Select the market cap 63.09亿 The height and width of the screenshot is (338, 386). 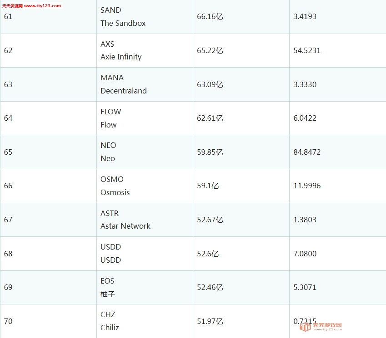[210, 84]
